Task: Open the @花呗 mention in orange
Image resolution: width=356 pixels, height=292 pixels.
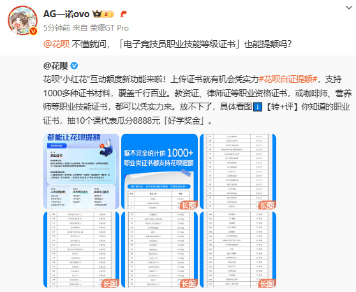Action: [x=56, y=44]
